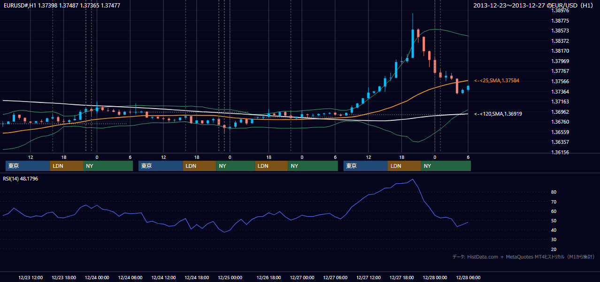Click price axis value 1.37163
Image resolution: width=600 pixels, height=282 pixels.
point(561,102)
